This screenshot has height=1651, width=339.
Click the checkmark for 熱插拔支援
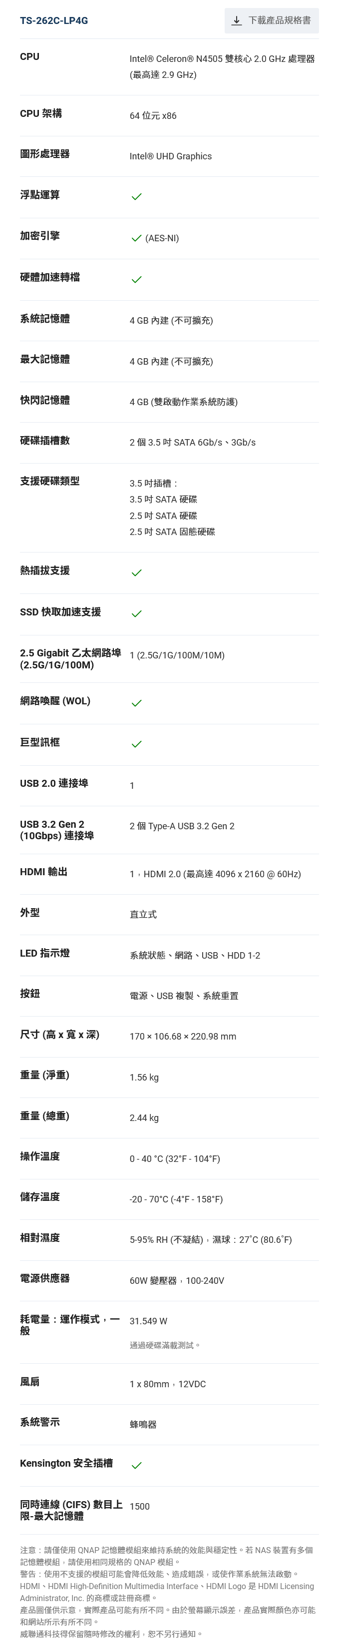pos(136,573)
